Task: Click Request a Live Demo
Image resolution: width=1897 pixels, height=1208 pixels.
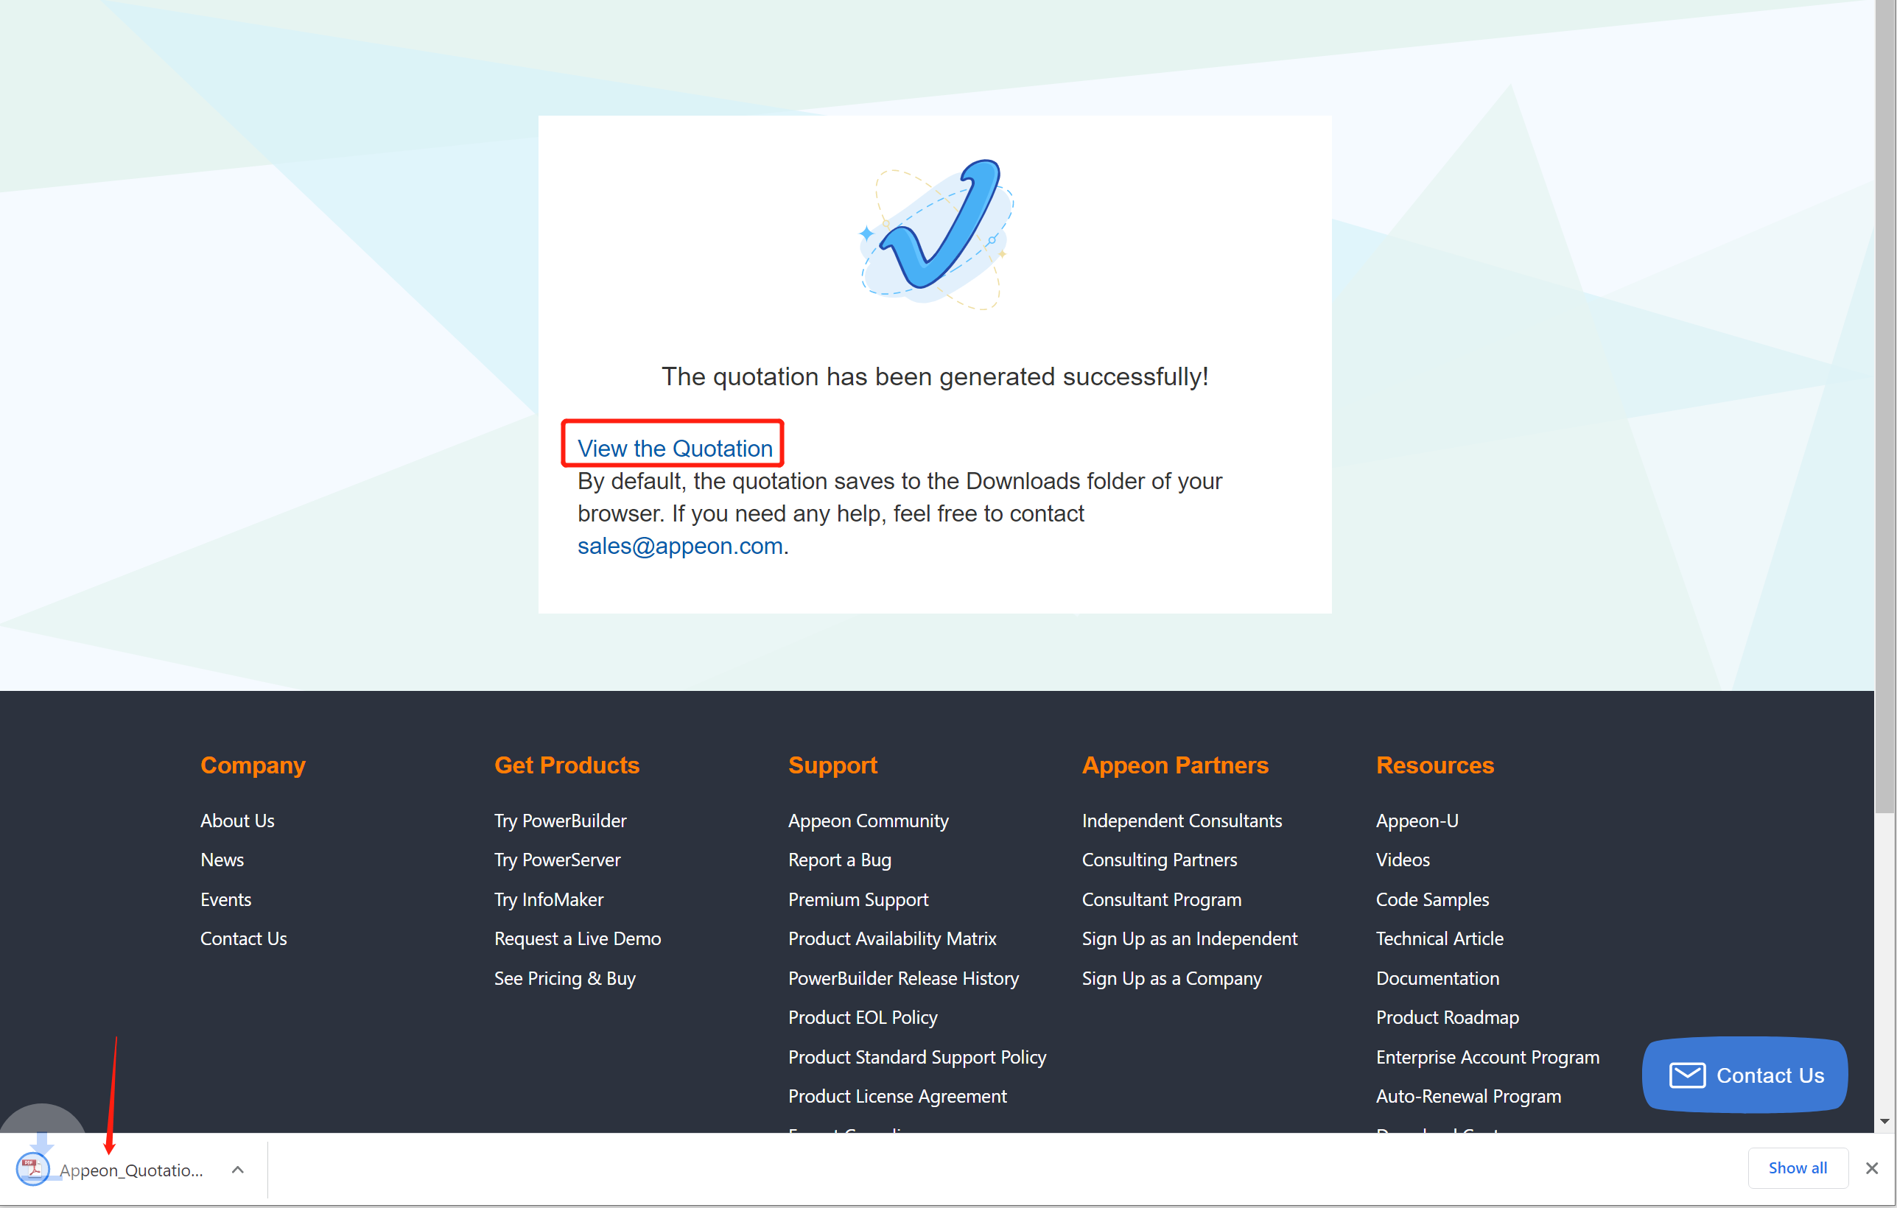Action: click(578, 938)
